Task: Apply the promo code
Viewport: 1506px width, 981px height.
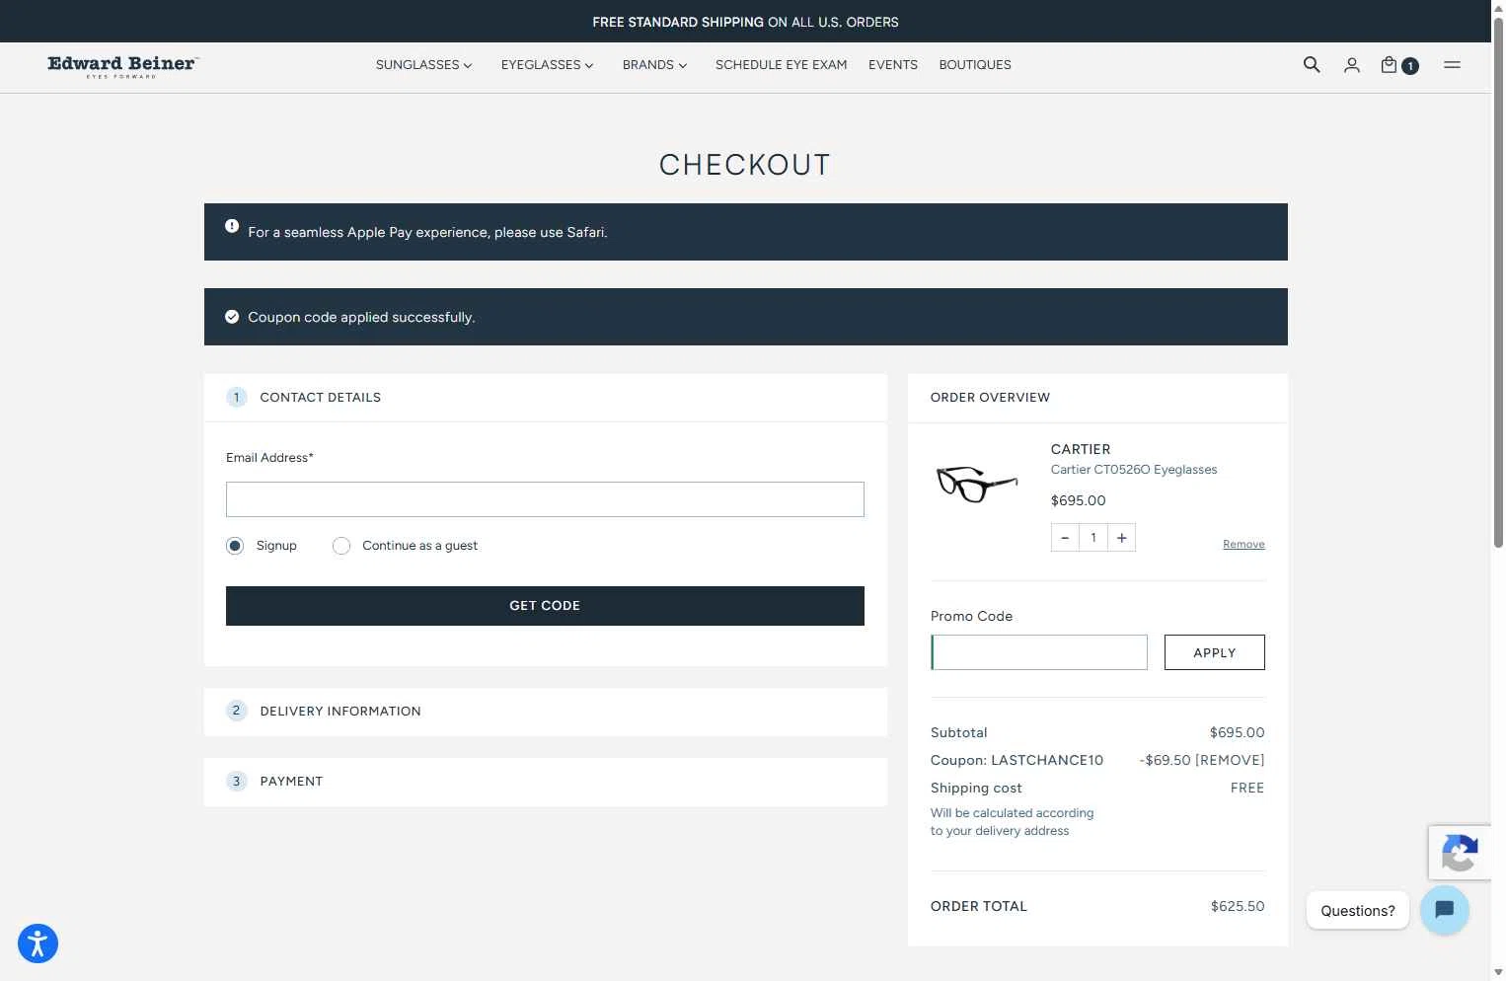Action: click(1214, 652)
